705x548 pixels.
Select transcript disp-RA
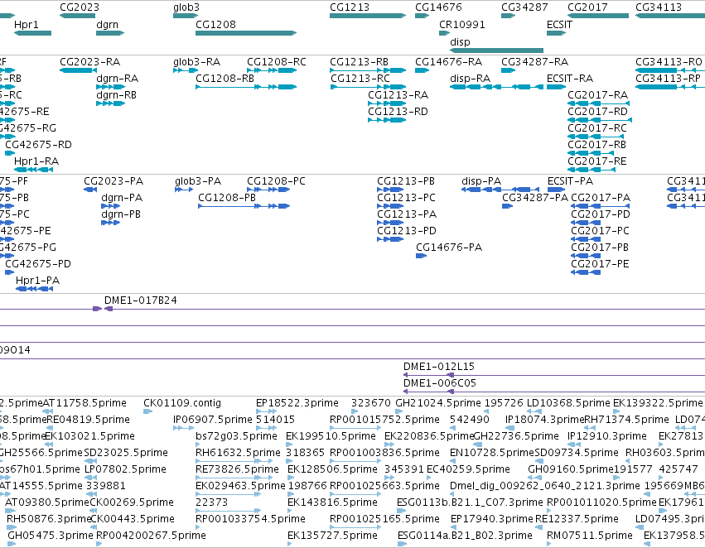point(496,87)
